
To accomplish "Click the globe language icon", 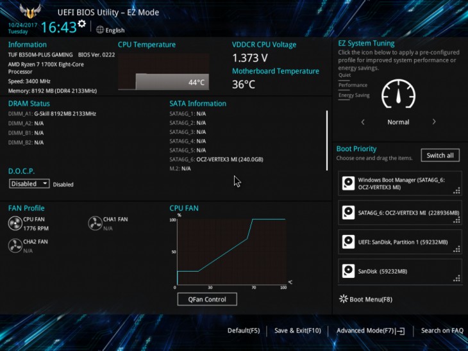I will pyautogui.click(x=100, y=30).
